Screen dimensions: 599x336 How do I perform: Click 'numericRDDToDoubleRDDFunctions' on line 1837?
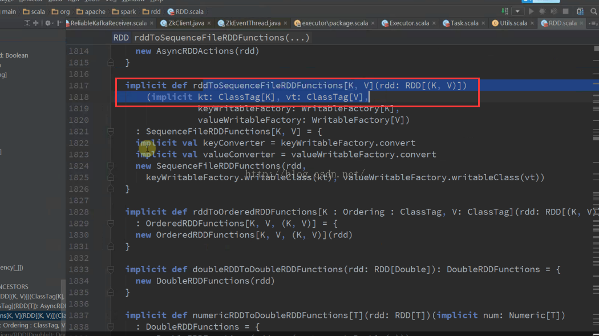270,315
